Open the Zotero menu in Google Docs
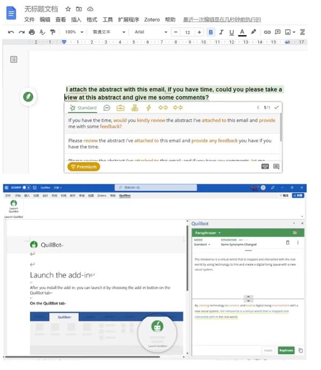The height and width of the screenshot is (370, 321). 152,20
